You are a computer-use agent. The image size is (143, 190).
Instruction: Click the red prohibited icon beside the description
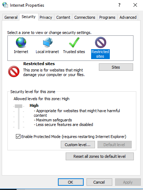[14, 71]
